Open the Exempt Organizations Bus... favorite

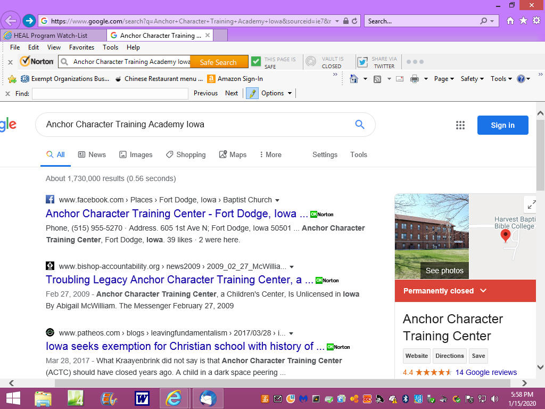pos(65,79)
